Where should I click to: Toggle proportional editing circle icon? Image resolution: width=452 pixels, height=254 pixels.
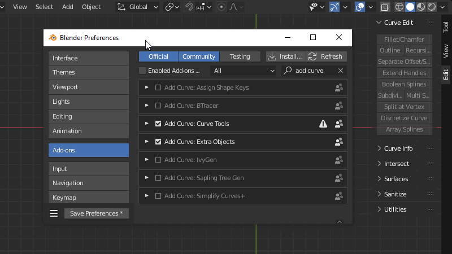(221, 7)
